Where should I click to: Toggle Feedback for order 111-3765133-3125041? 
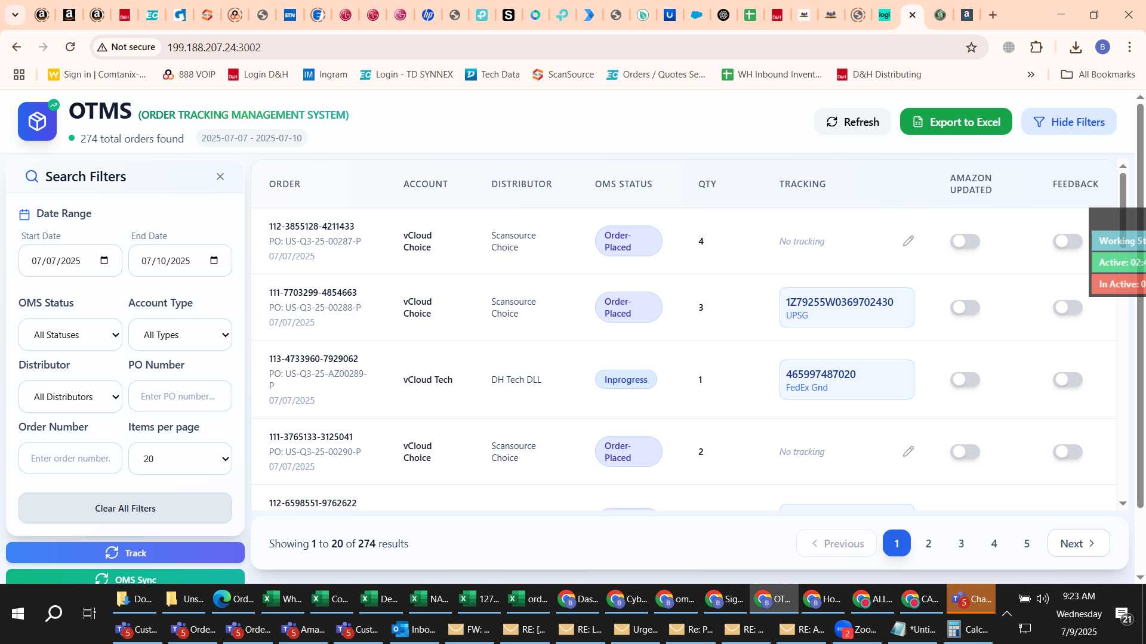[x=1068, y=451]
